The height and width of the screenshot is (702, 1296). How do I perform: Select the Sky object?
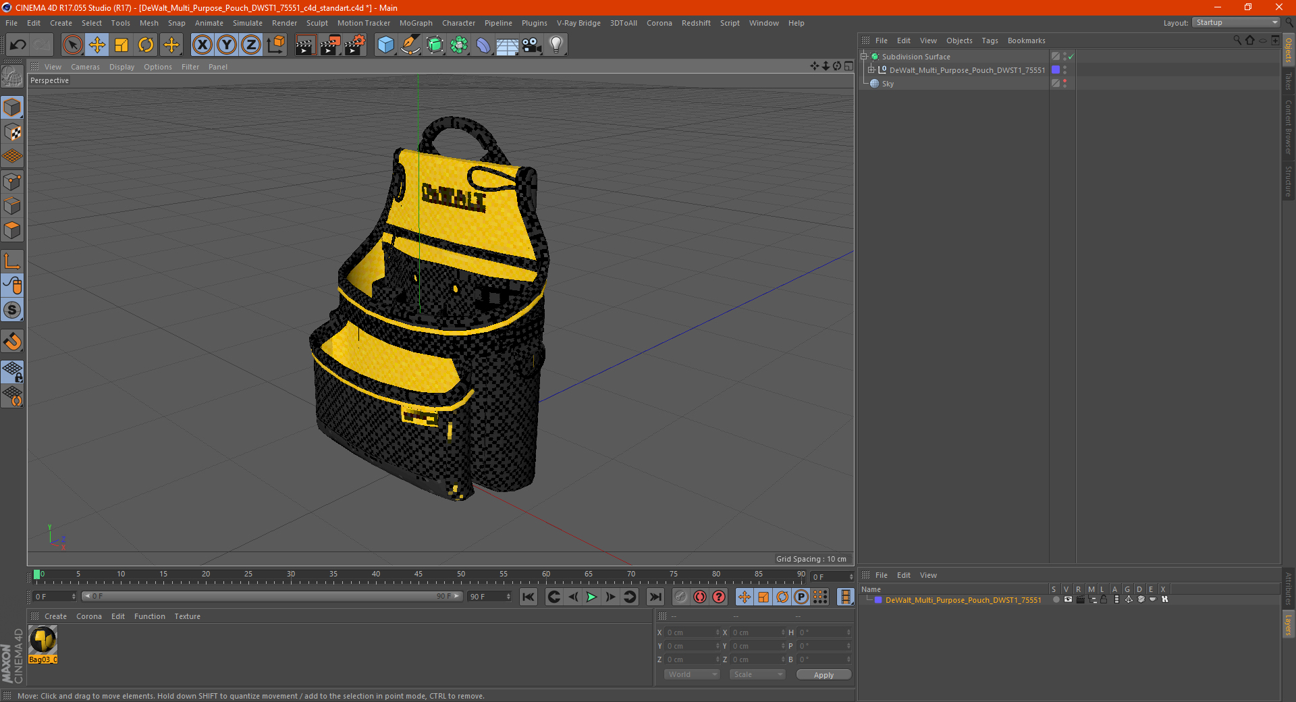coord(888,84)
